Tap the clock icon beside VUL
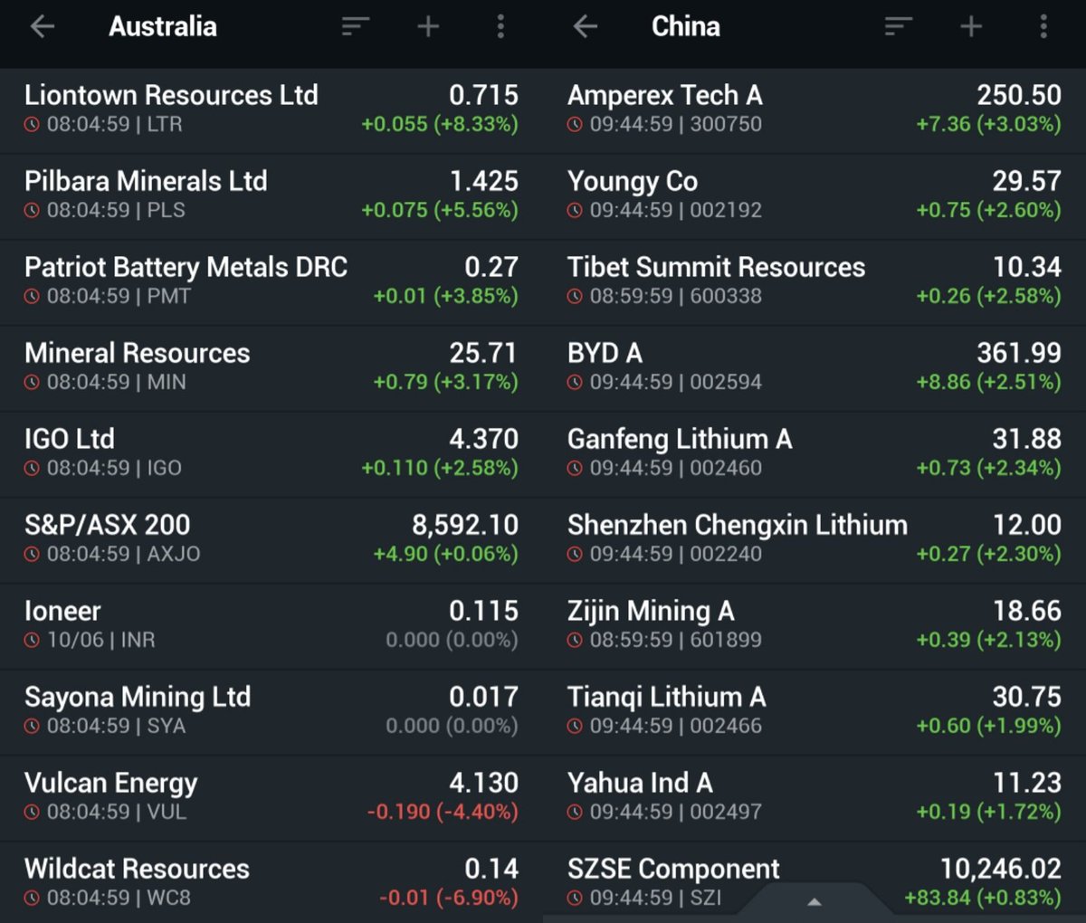The height and width of the screenshot is (923, 1086). click(x=33, y=813)
